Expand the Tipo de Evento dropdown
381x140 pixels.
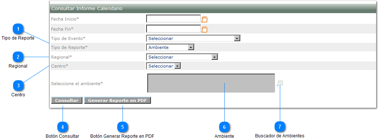point(193,38)
